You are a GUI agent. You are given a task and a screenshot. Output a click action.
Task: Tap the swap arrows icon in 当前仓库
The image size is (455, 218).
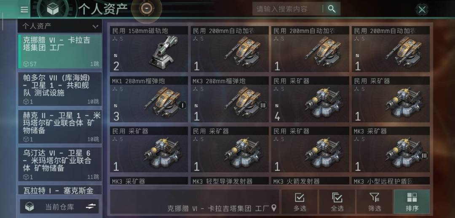(x=91, y=206)
